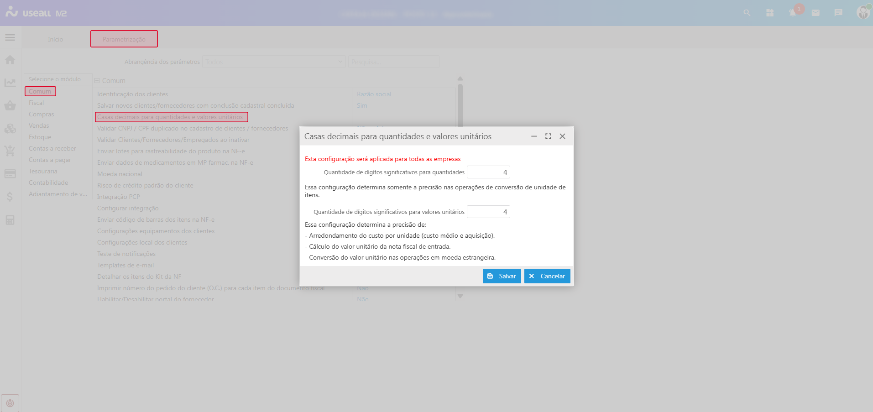Image resolution: width=873 pixels, height=412 pixels.
Task: Collapse the Comum group expander
Action: coord(97,81)
